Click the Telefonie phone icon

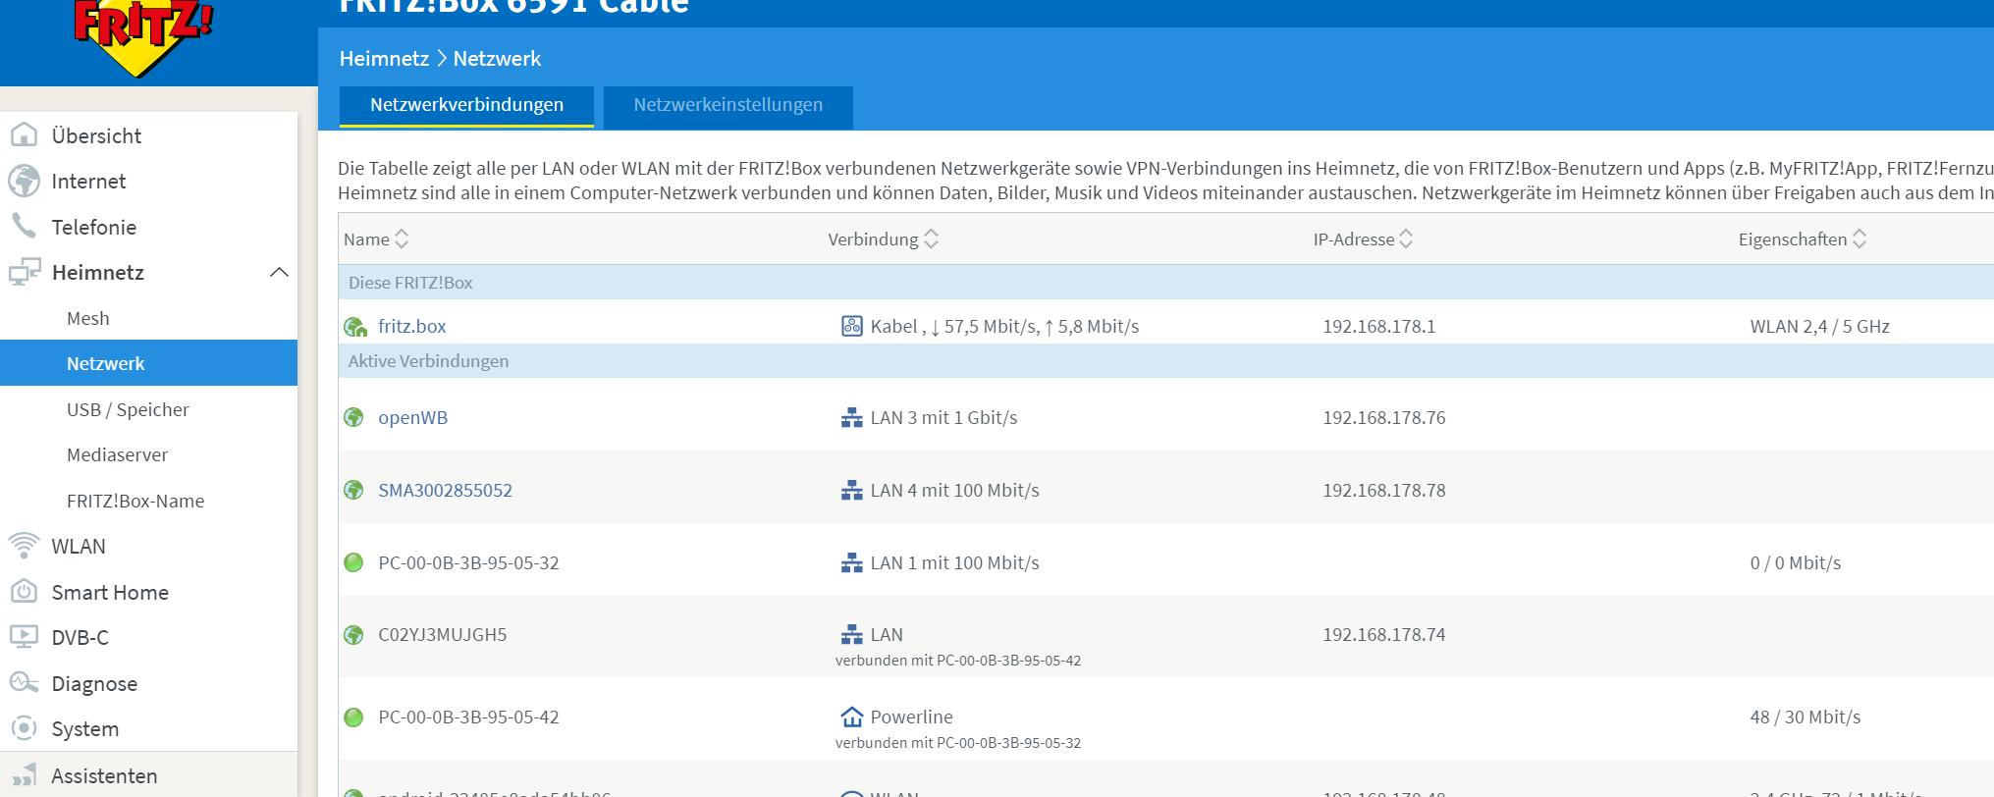[24, 226]
